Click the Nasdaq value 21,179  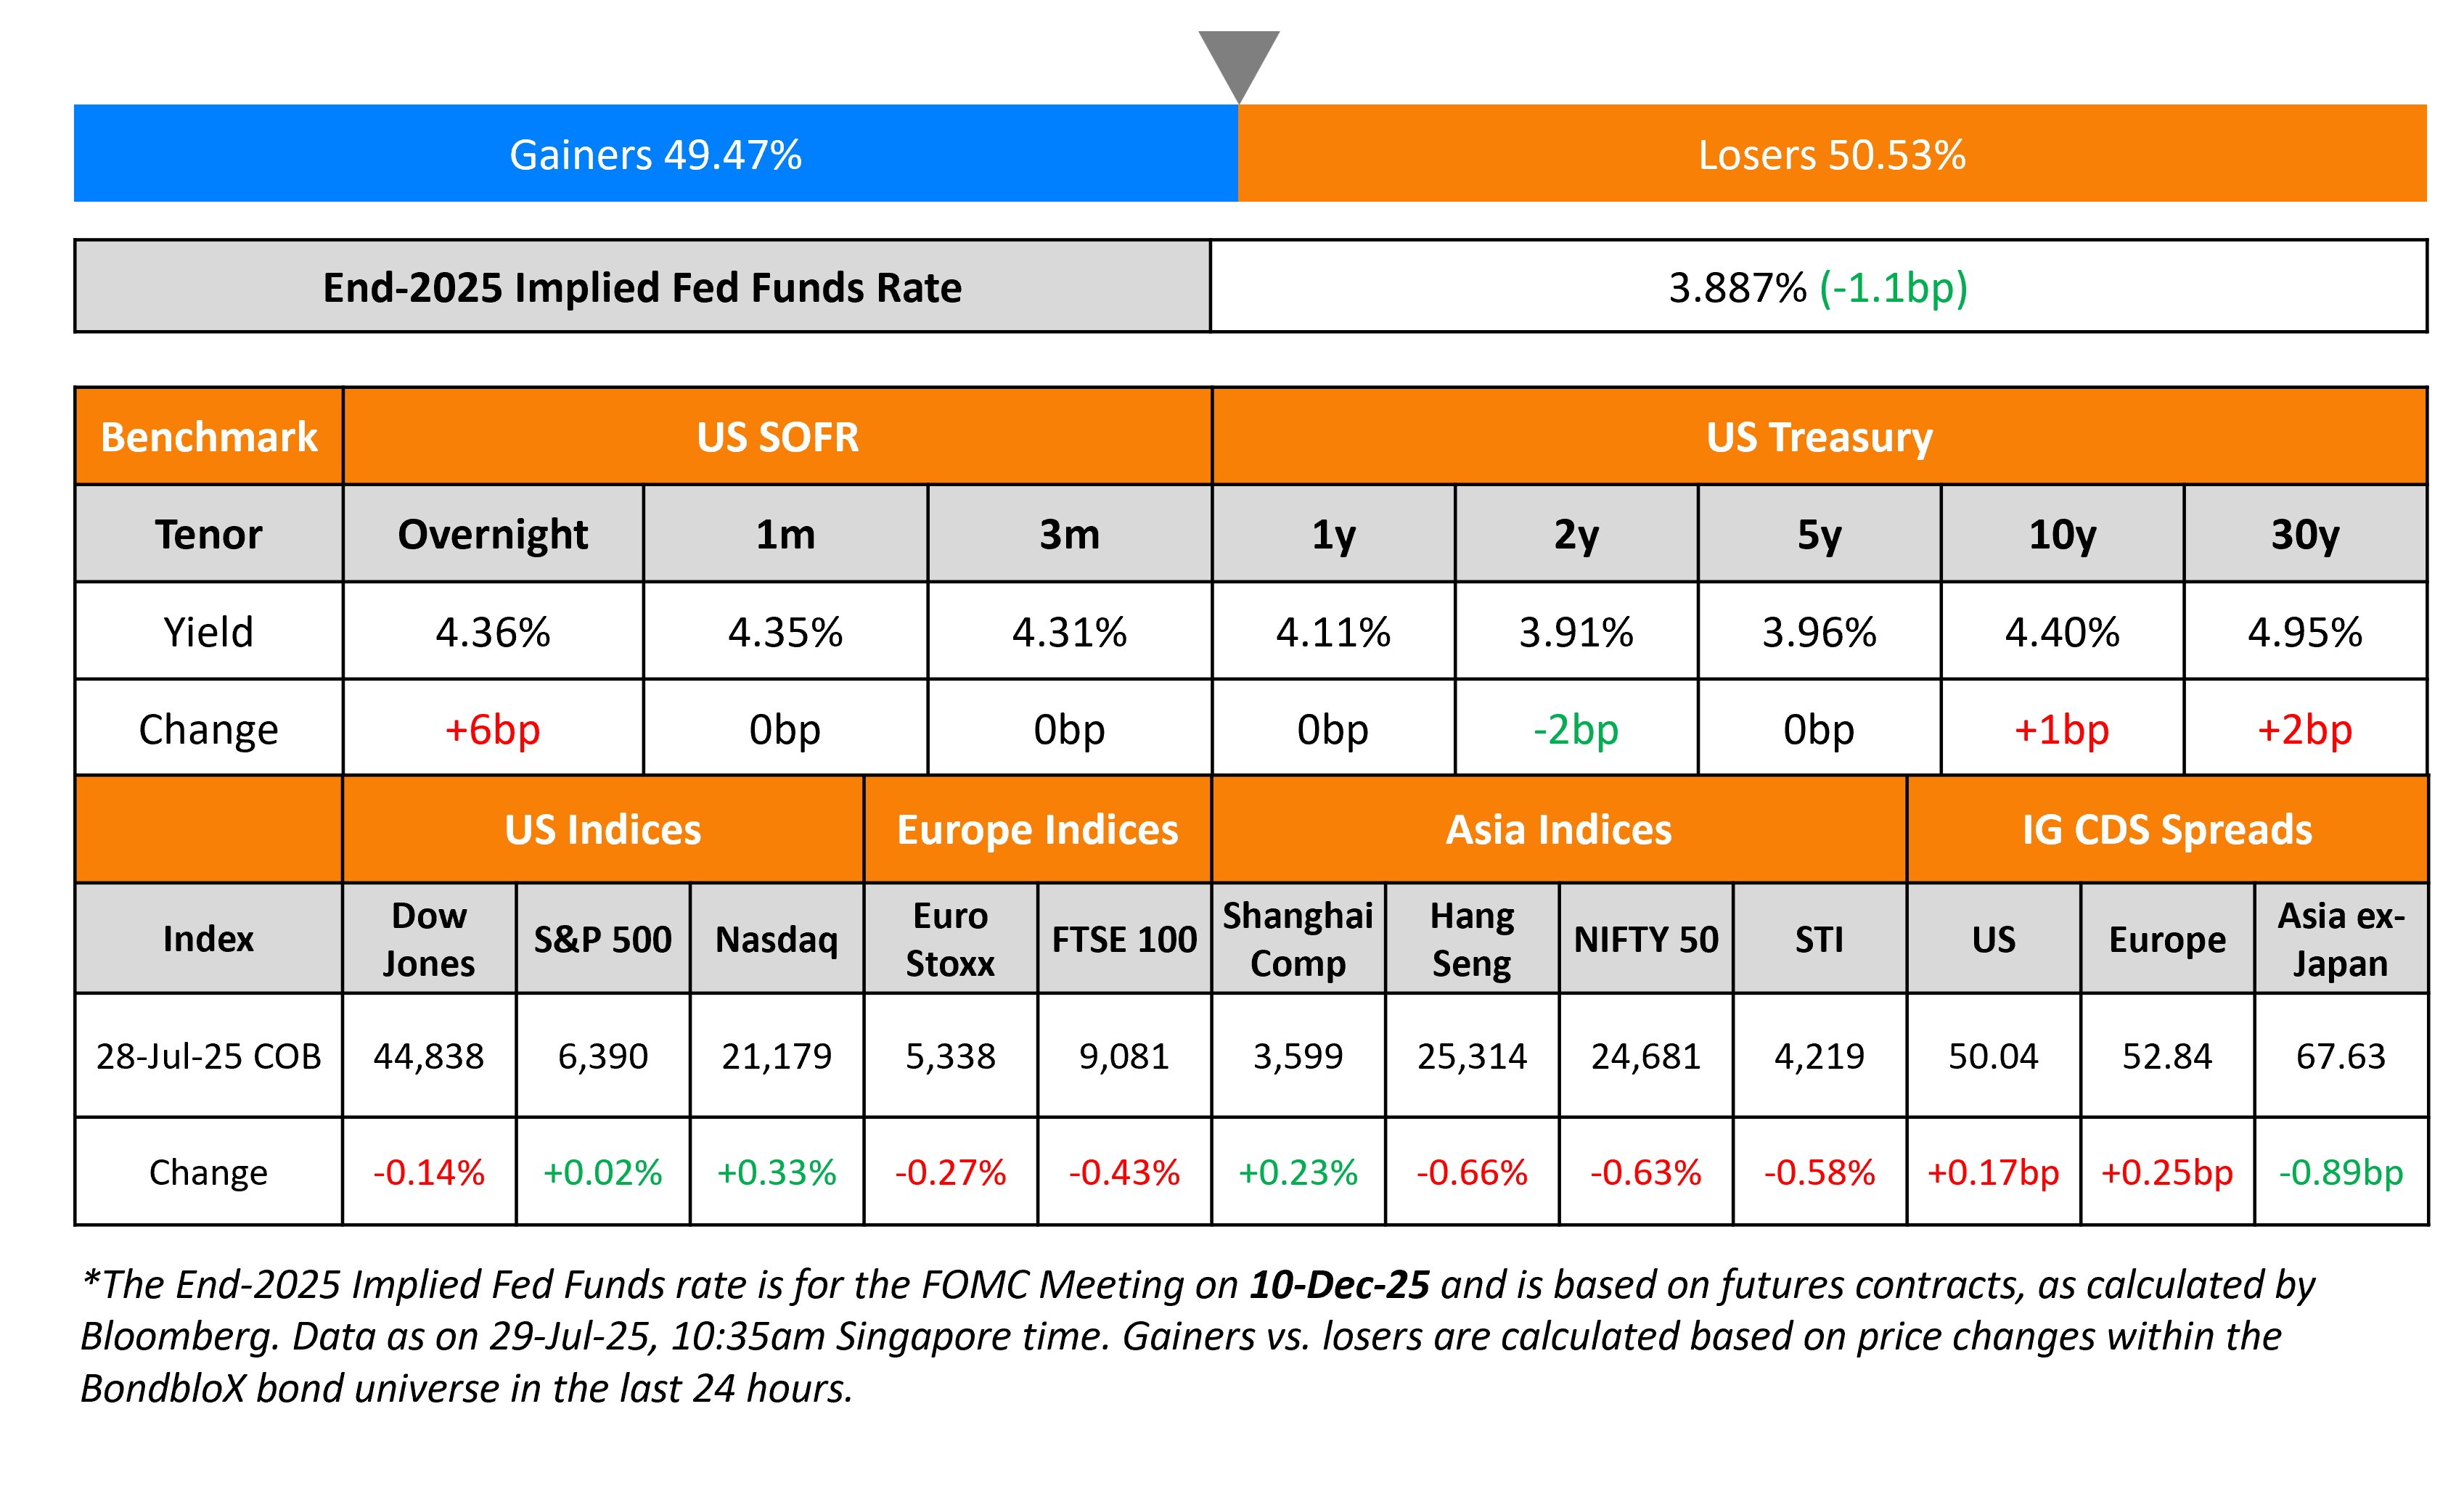776,1056
